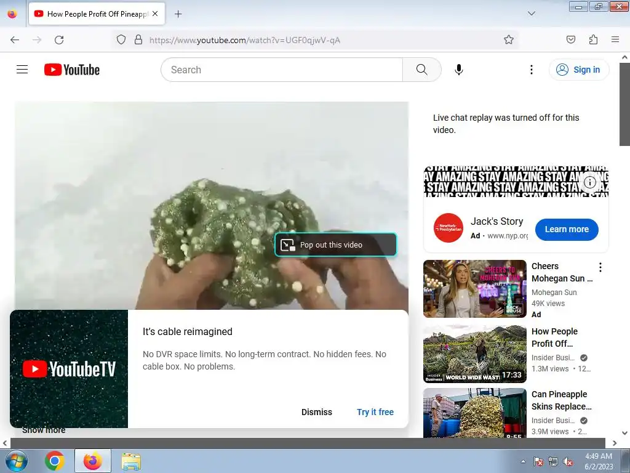Dismiss the YouTube TV promo
The width and height of the screenshot is (630, 473).
(x=317, y=412)
